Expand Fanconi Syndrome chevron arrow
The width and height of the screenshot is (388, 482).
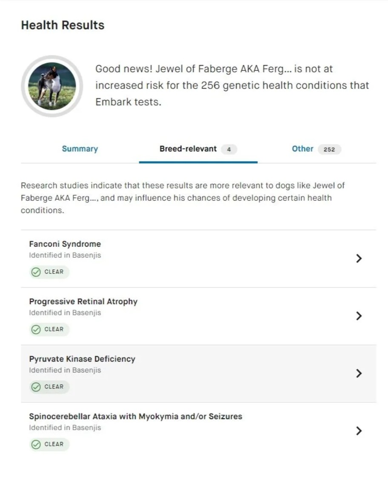point(359,258)
